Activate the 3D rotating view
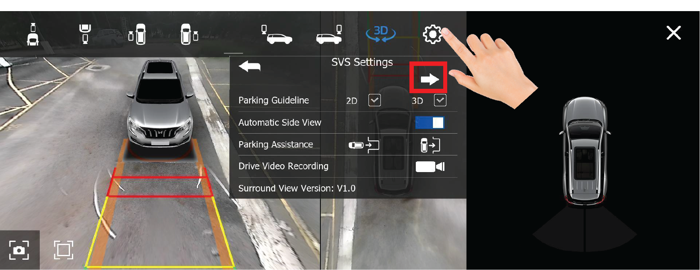The height and width of the screenshot is (270, 700). click(380, 33)
